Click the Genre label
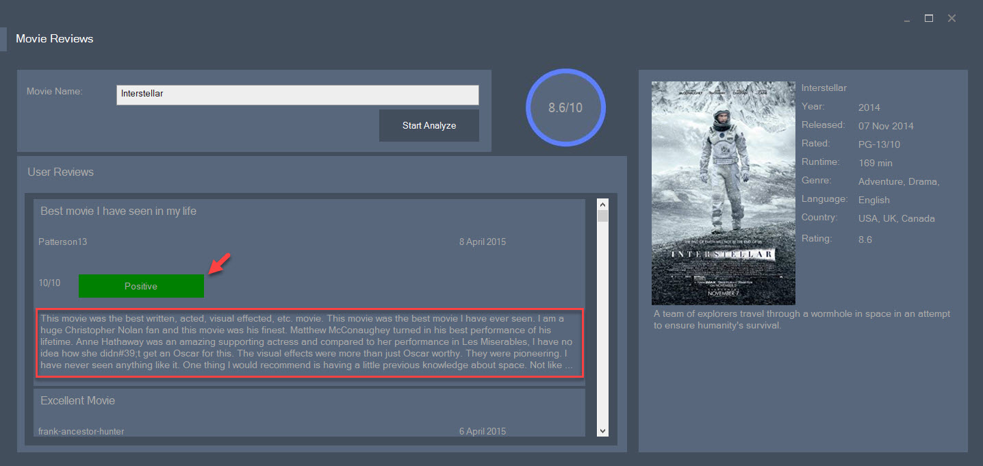 tap(817, 181)
